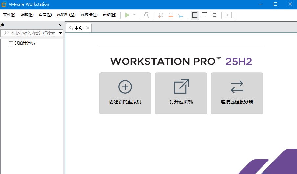This screenshot has height=174, width=297.
Task: Open the snapshot manager wrench icon
Action: (181, 15)
